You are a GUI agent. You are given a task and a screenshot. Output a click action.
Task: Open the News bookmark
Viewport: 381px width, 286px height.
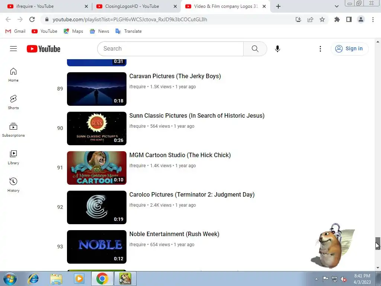pyautogui.click(x=99, y=31)
